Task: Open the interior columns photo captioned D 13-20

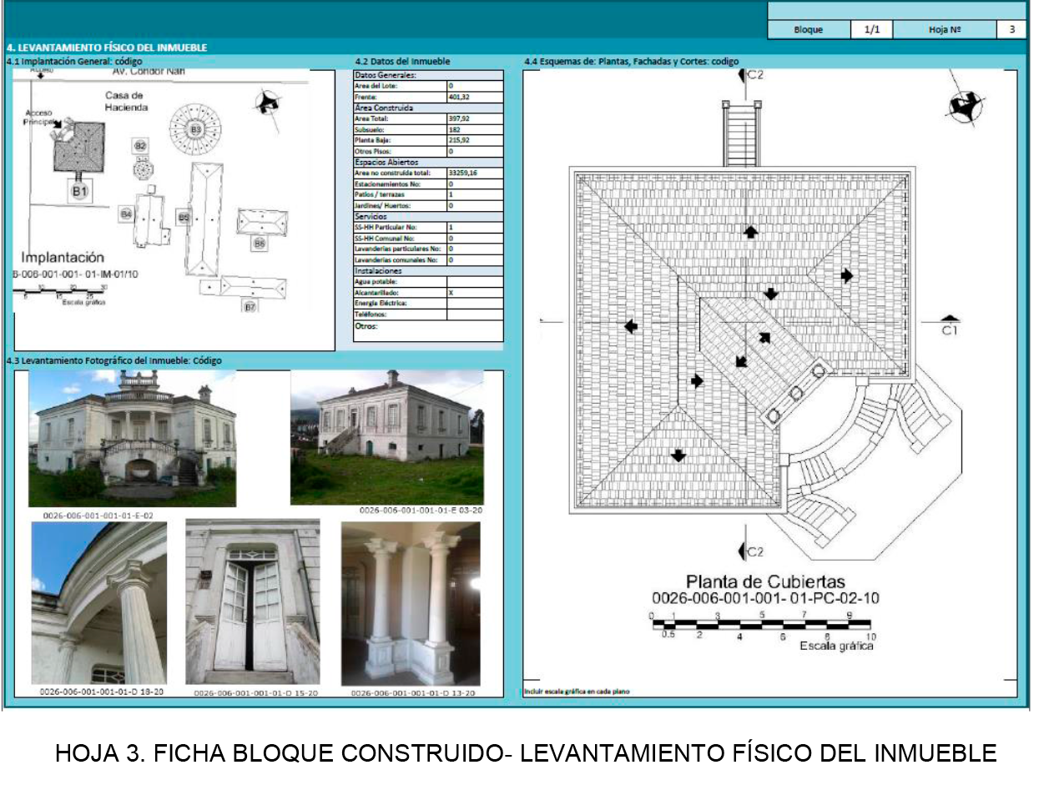Action: pos(411,604)
